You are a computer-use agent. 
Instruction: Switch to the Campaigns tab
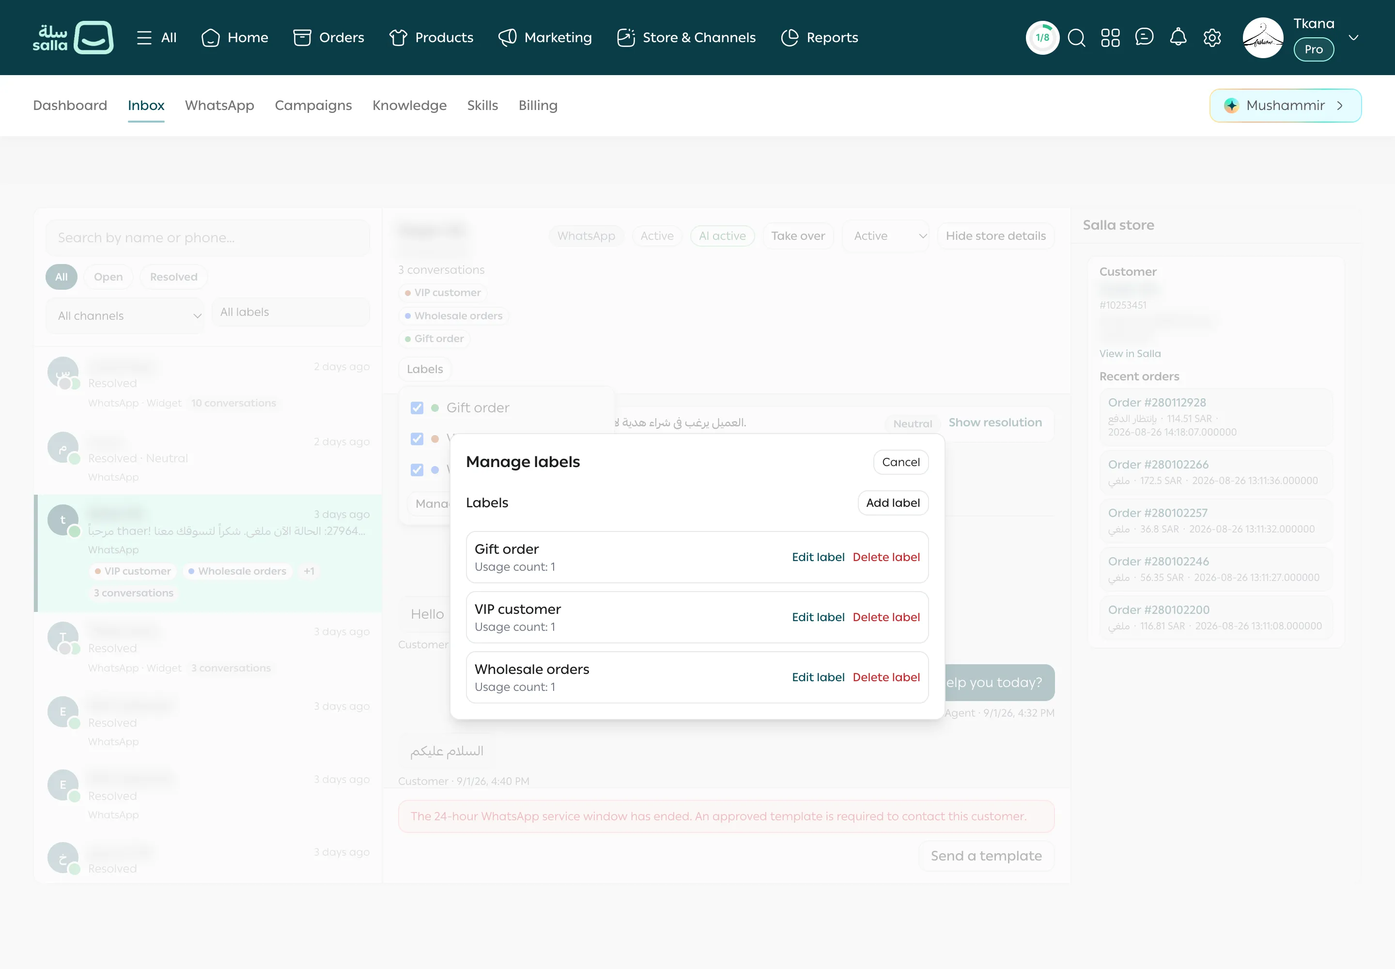pos(313,106)
